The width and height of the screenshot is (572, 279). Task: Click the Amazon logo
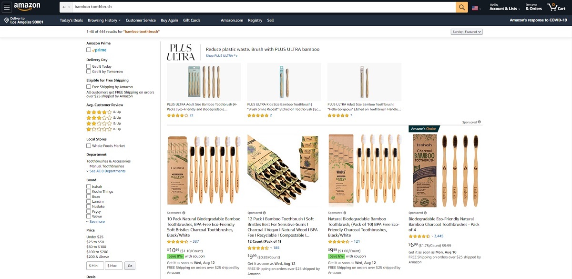click(x=27, y=7)
